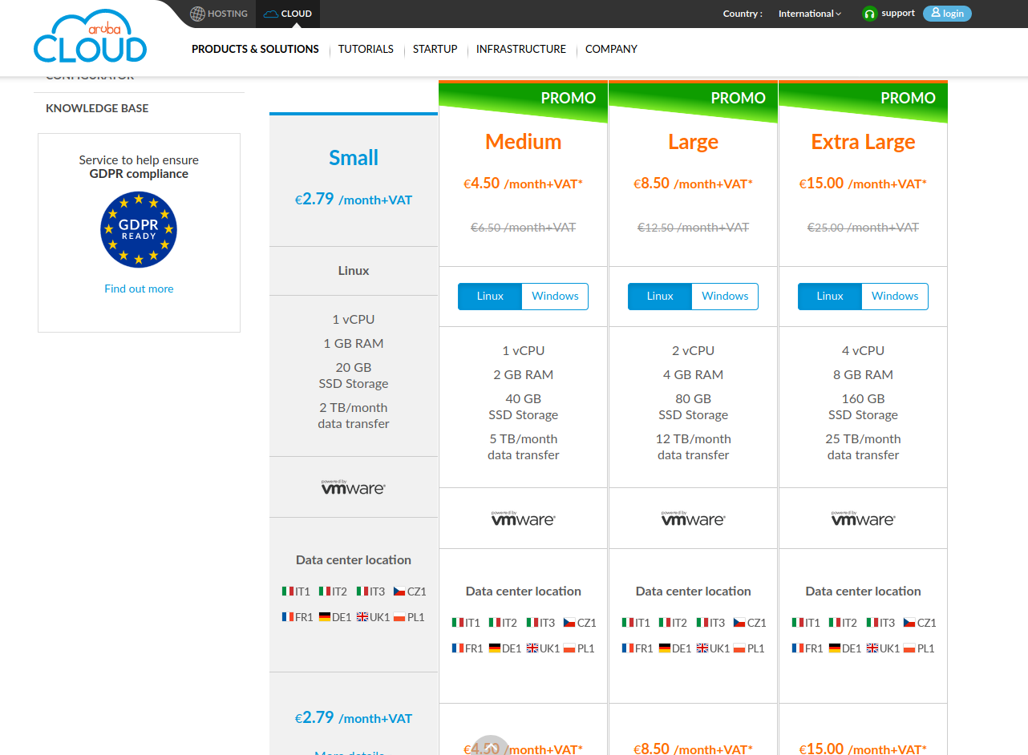Click the CZ1 Czech flag in Small plan
Screen dimensions: 1028x755
(x=399, y=591)
